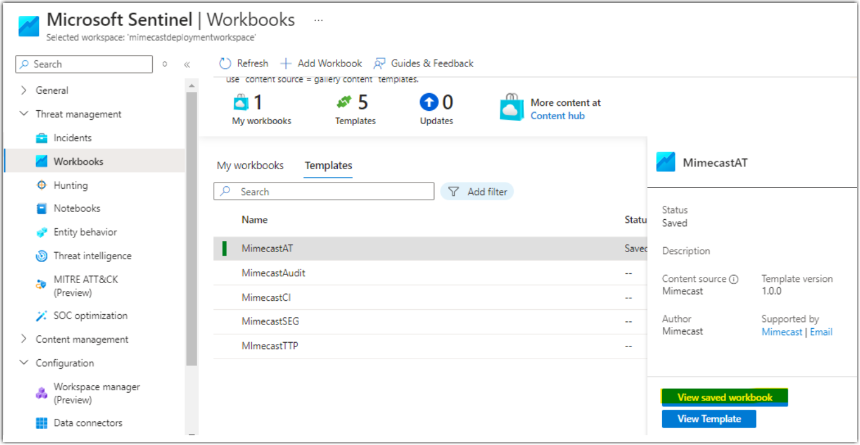Screen dimensions: 860x445
Task: Select the Templates tab
Action: click(x=328, y=165)
